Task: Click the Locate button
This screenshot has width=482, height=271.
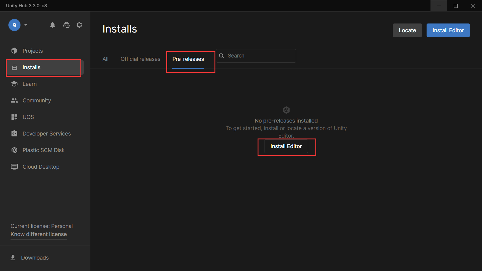Action: (407, 30)
